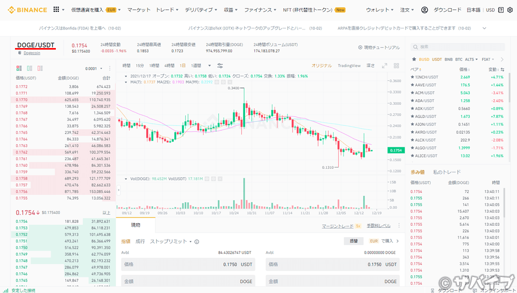
Task: Collapse the candle info line arrow
Action: pyautogui.click(x=126, y=76)
